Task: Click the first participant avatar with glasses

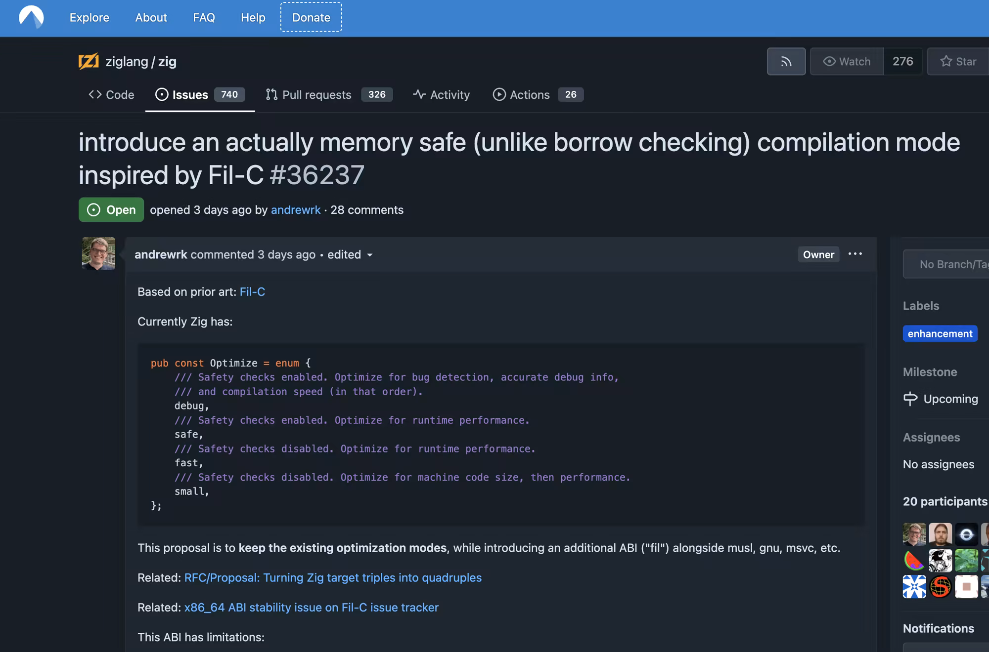Action: (x=914, y=534)
